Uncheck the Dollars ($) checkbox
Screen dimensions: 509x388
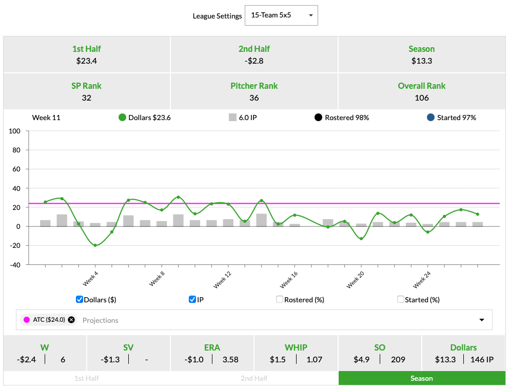80,299
